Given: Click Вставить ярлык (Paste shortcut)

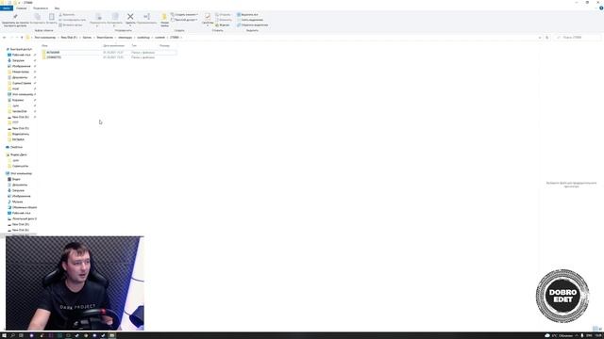Looking at the screenshot, I should pyautogui.click(x=71, y=25).
